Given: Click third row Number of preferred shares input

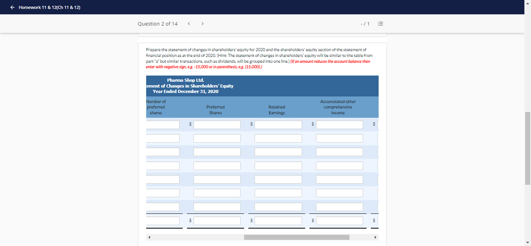Looking at the screenshot, I should click(x=163, y=152).
